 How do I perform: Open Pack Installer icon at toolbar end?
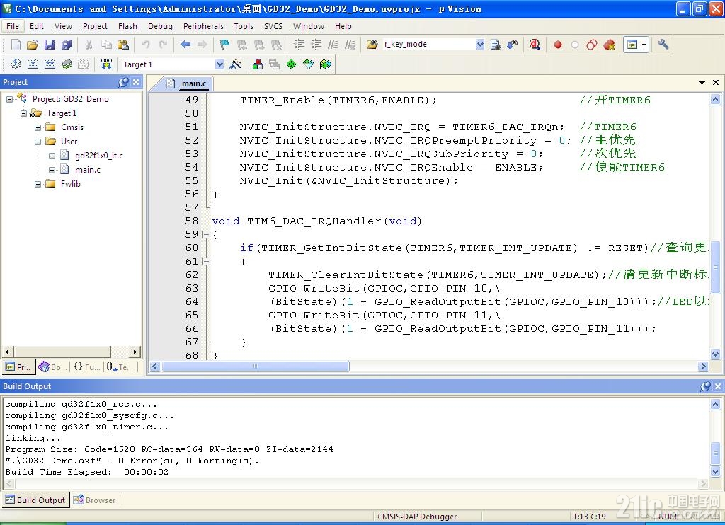tap(326, 64)
